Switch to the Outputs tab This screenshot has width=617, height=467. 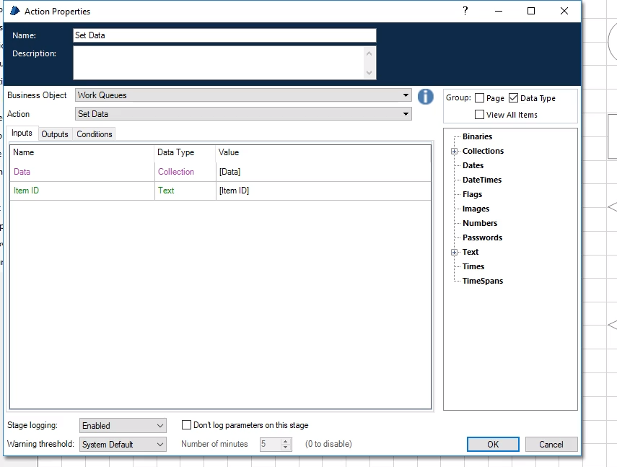[x=55, y=134]
